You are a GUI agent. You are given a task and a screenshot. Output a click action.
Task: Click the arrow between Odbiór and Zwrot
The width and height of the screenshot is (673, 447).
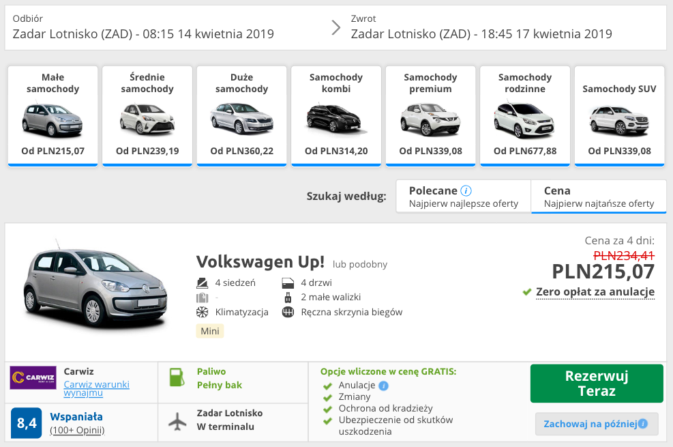(x=336, y=27)
